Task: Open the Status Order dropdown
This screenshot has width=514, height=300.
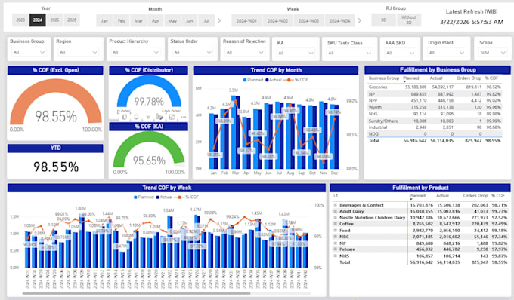Action: click(192, 52)
